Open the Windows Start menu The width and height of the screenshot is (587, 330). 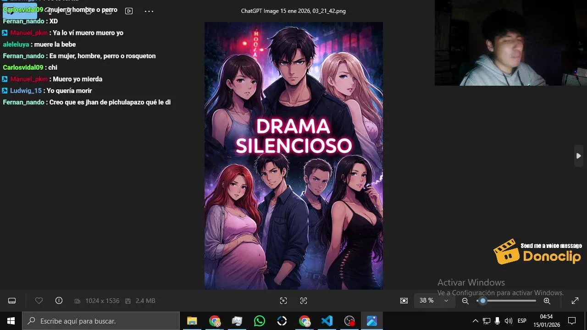click(11, 321)
